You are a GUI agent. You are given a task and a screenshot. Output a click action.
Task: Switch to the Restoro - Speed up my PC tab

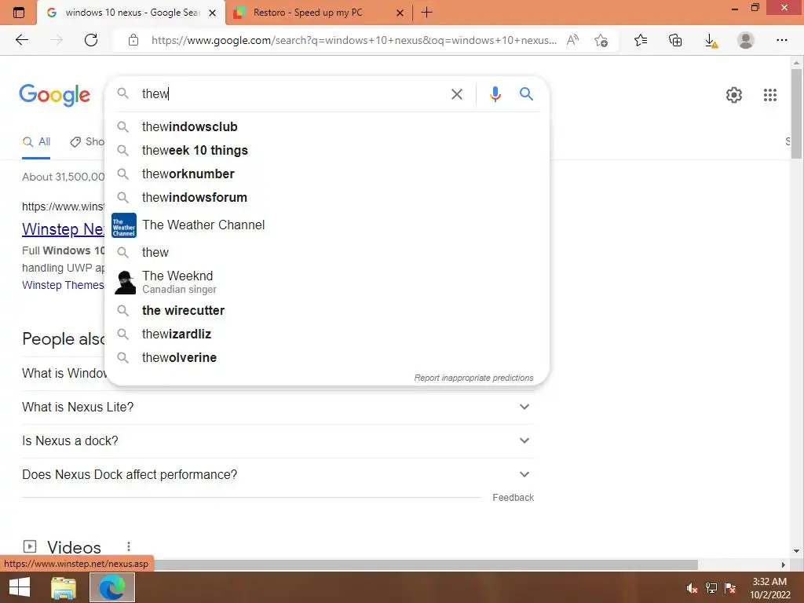coord(318,13)
